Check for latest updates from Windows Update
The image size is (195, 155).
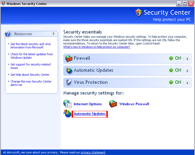pyautogui.click(x=32, y=56)
